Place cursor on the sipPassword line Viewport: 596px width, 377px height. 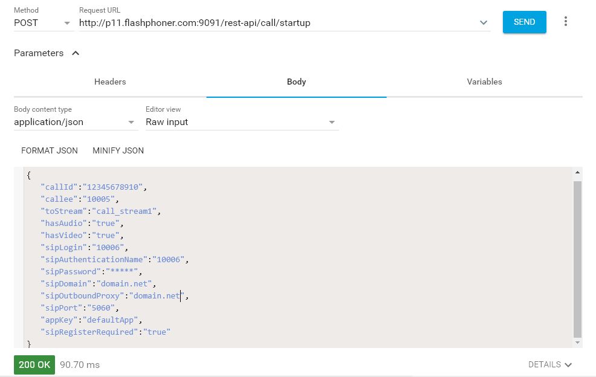coord(89,271)
